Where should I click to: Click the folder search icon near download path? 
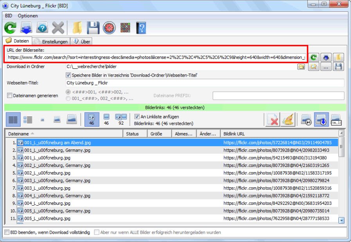313,66
